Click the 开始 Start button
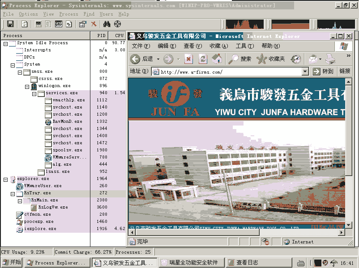The width and height of the screenshot is (359, 268). click(12, 262)
